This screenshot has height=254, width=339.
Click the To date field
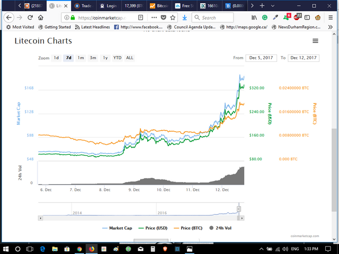point(304,58)
